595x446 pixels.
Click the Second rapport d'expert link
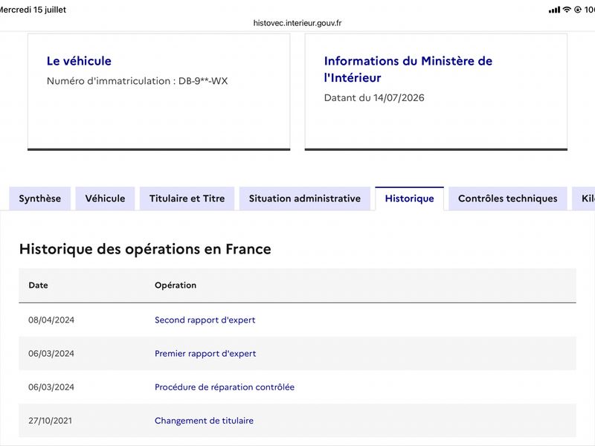[x=205, y=320]
